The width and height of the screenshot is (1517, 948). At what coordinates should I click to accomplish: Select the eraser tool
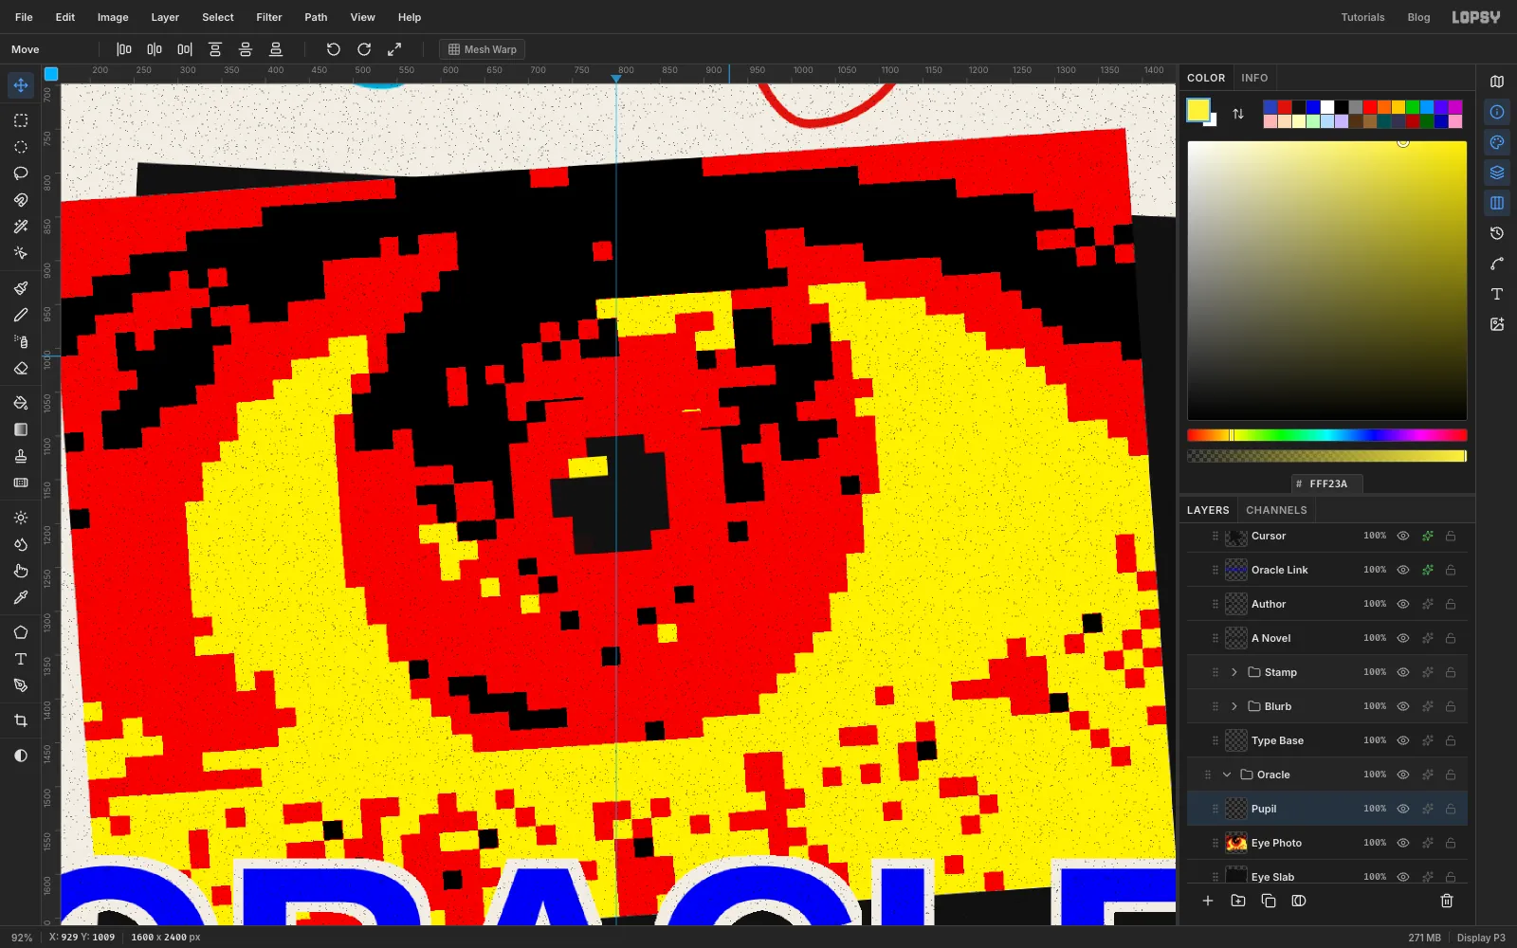pyautogui.click(x=21, y=368)
